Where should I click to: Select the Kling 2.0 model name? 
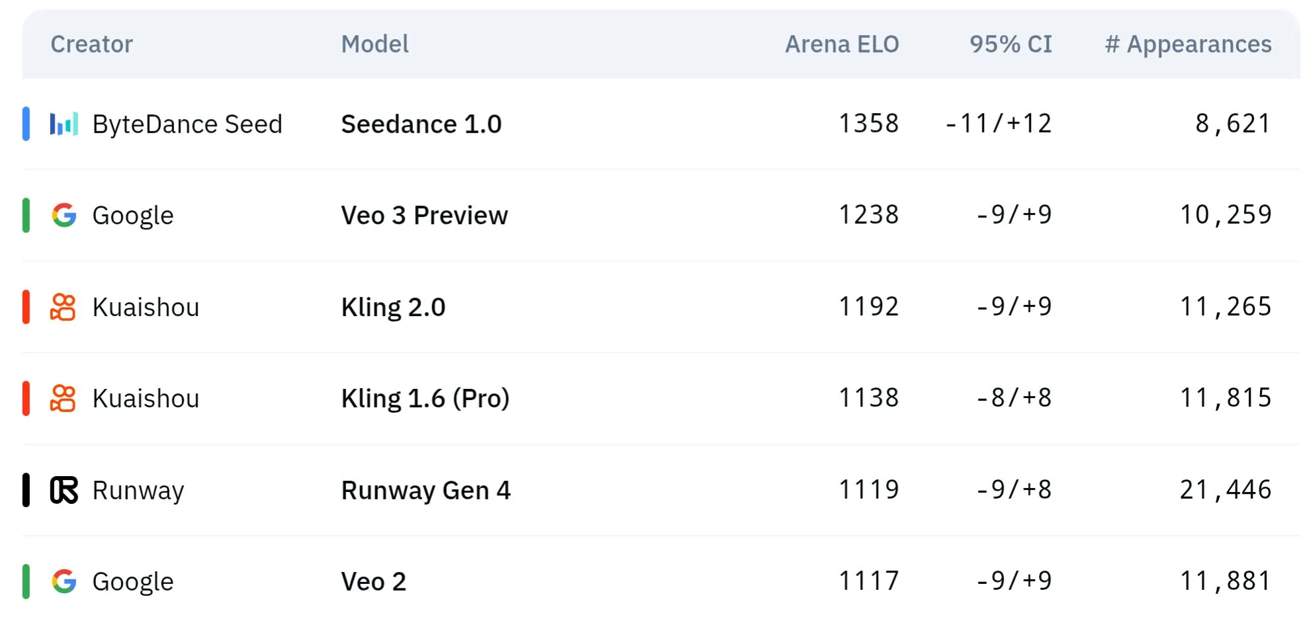(x=394, y=308)
